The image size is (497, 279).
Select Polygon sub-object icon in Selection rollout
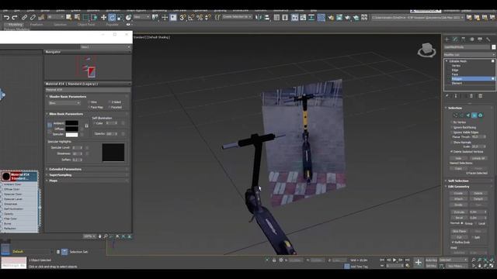(x=474, y=115)
